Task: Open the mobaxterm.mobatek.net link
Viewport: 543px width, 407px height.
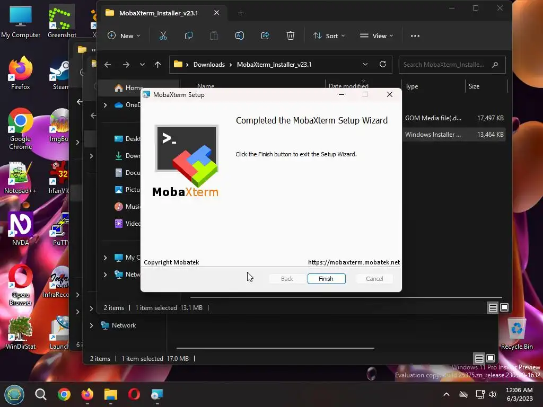Action: click(x=354, y=262)
